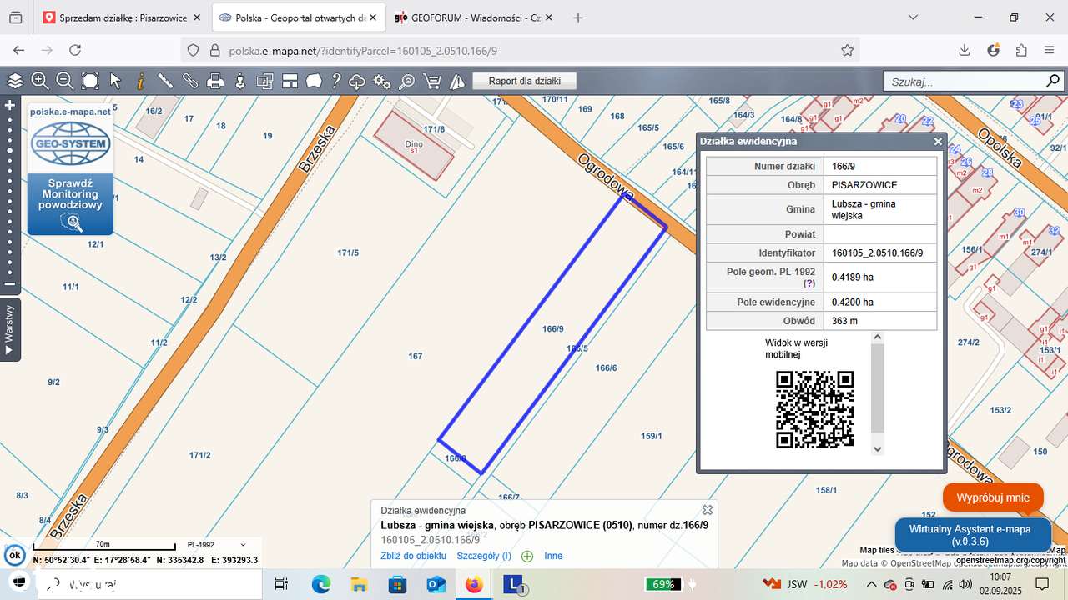Go back with browser back arrow
The width and height of the screenshot is (1068, 600).
(x=18, y=50)
